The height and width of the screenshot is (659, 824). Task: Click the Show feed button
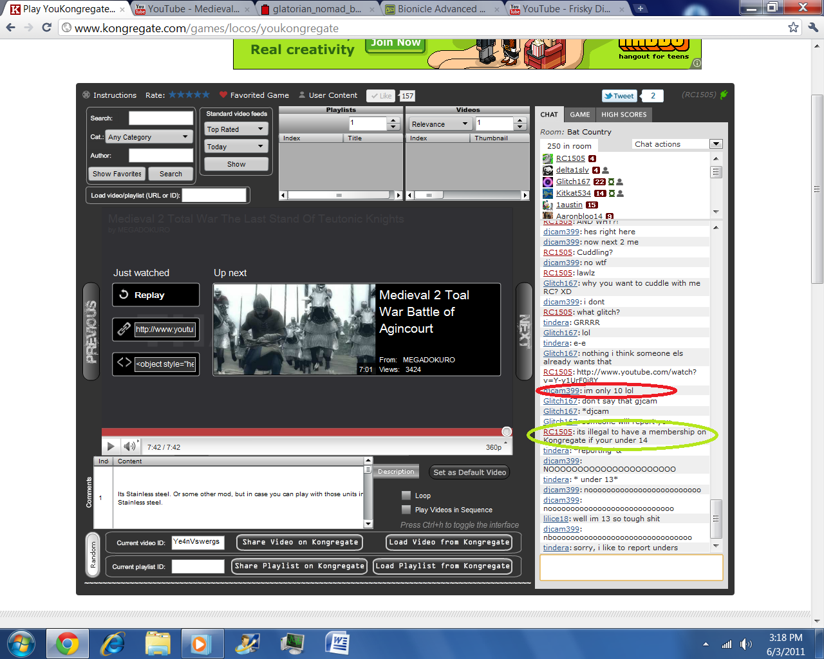[x=236, y=164]
